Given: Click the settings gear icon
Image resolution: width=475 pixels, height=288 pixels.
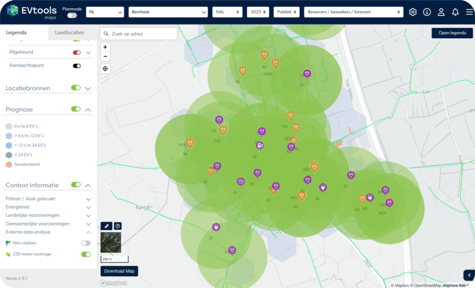Looking at the screenshot, I should click(x=412, y=12).
